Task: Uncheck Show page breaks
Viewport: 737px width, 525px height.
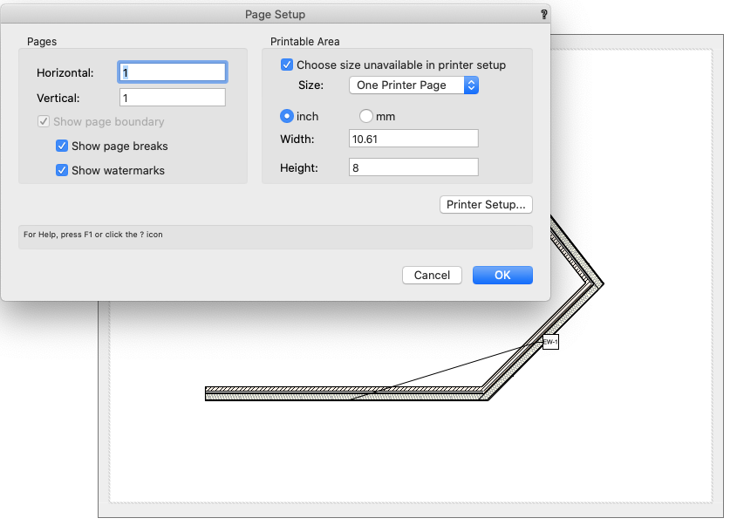Action: pos(62,146)
